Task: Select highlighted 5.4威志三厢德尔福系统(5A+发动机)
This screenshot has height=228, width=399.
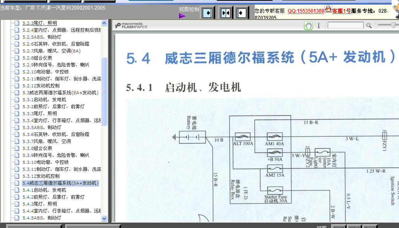Action: click(x=60, y=183)
